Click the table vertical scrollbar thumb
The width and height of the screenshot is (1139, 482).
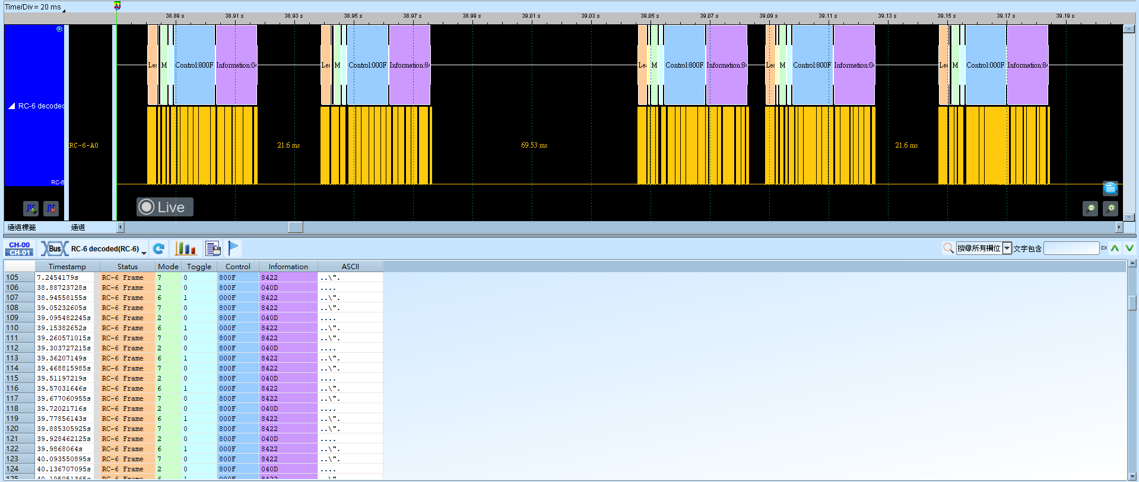1132,303
